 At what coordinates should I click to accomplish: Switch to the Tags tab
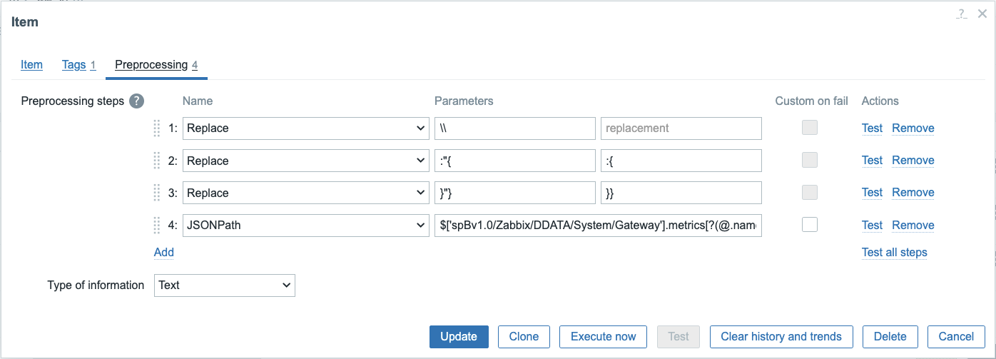tap(73, 65)
